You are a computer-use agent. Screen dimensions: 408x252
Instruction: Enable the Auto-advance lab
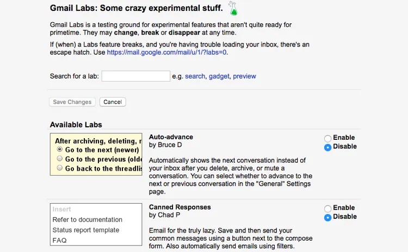tap(328, 138)
